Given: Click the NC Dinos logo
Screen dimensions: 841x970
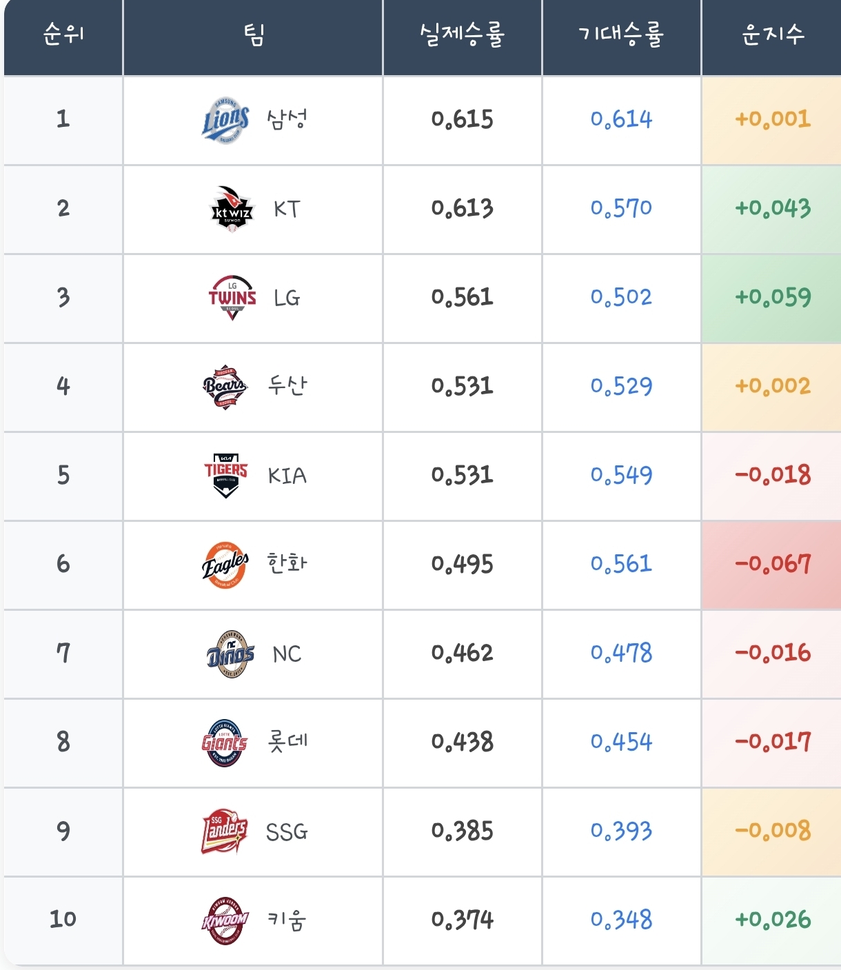Looking at the screenshot, I should pos(230,654).
